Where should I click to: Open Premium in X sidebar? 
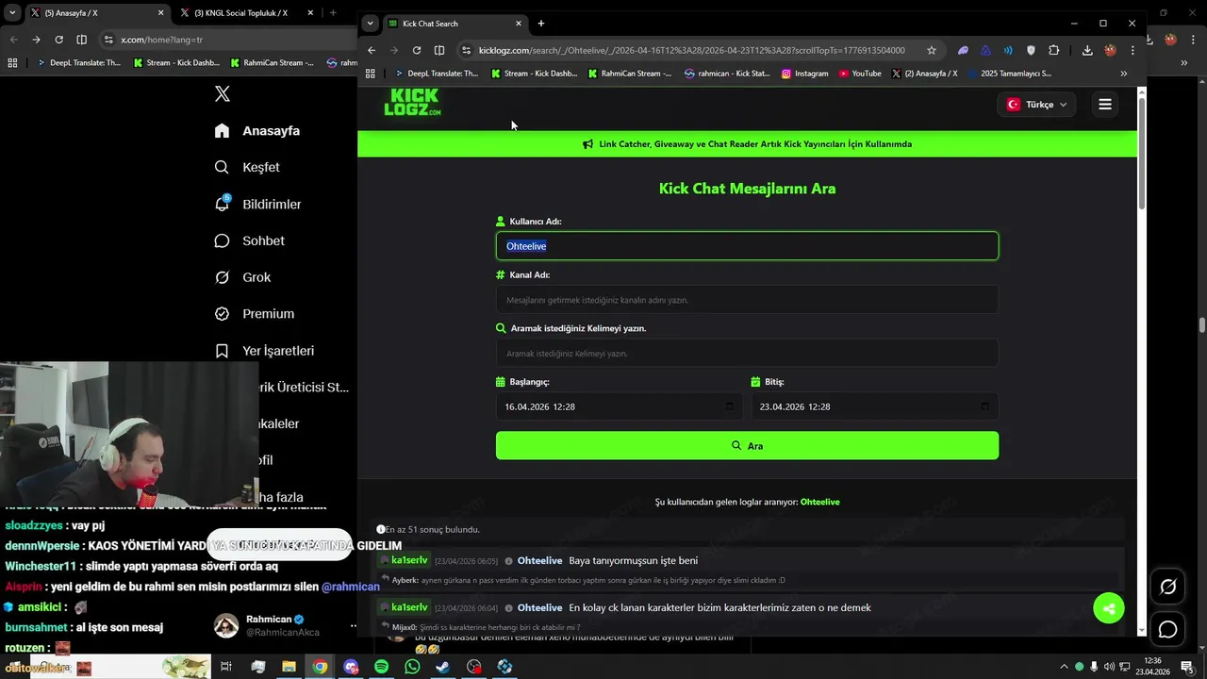coord(254,313)
